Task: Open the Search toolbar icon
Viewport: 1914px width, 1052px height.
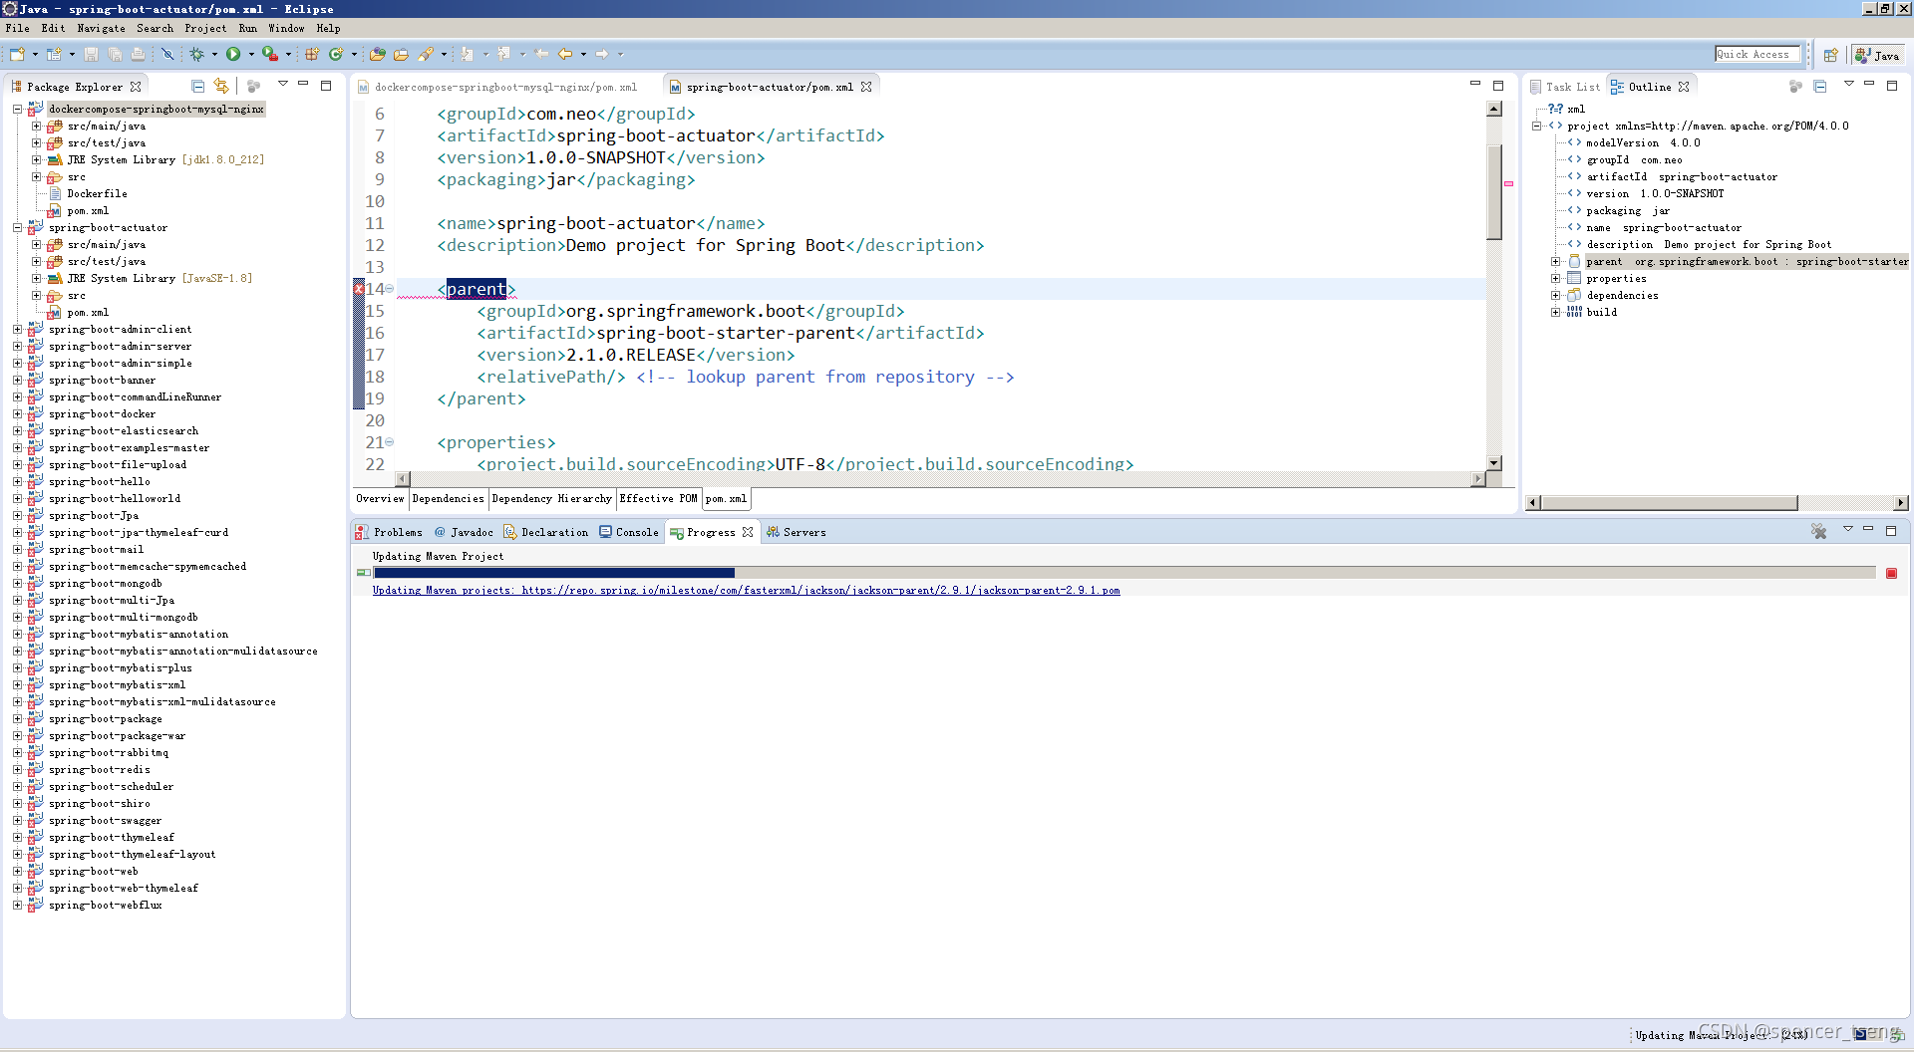Action: click(429, 55)
